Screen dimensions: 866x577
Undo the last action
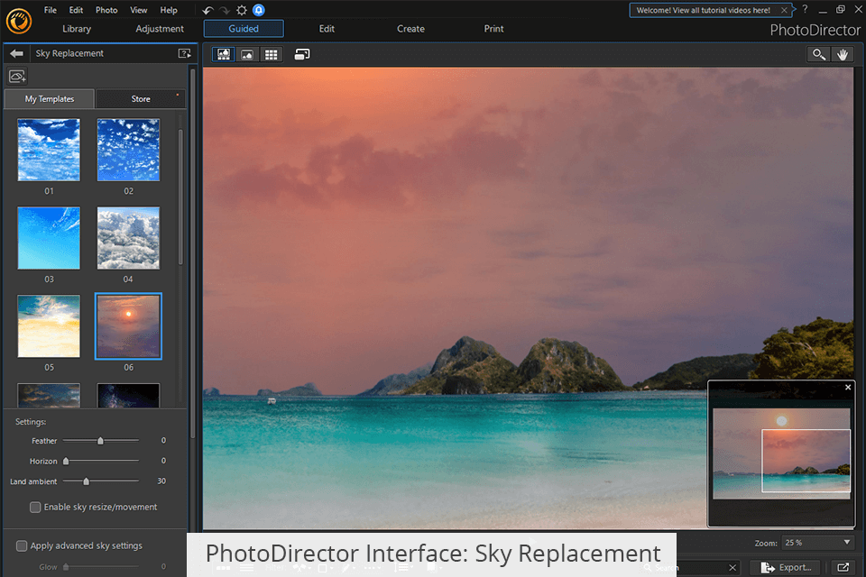pyautogui.click(x=207, y=10)
